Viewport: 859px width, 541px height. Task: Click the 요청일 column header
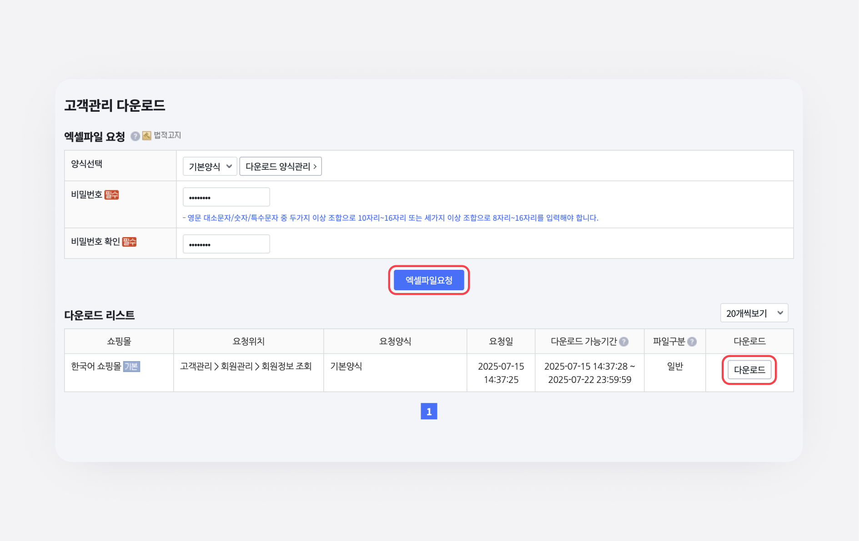click(501, 341)
